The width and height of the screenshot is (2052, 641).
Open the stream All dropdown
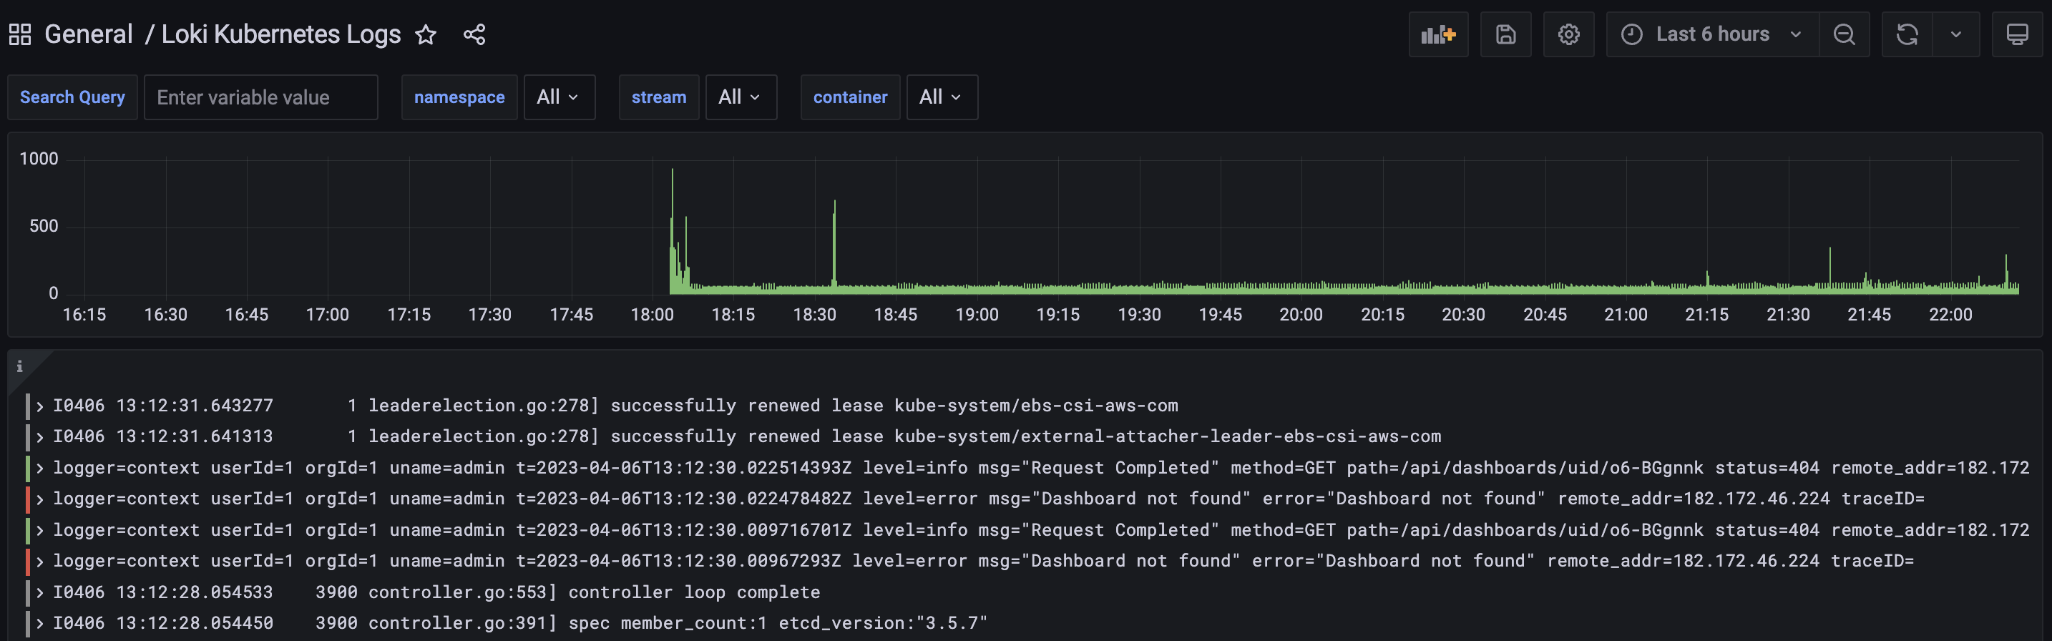(x=741, y=97)
